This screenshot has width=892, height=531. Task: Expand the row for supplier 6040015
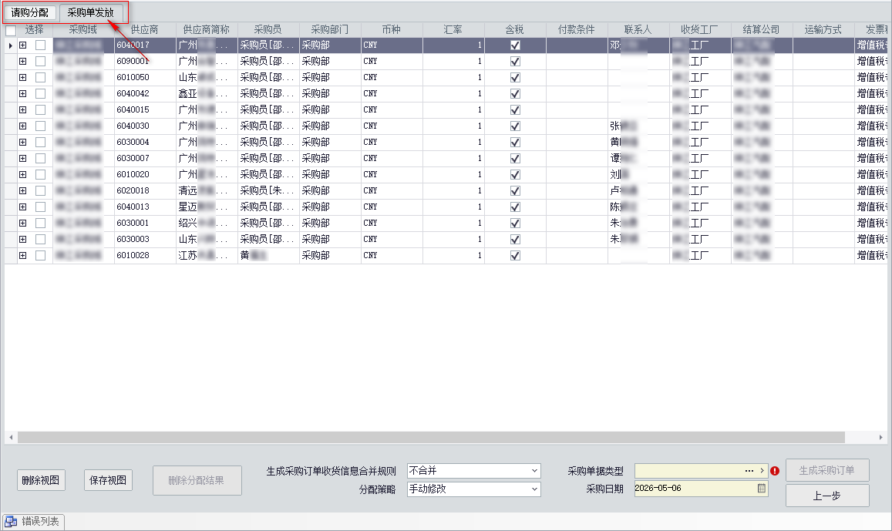(23, 109)
